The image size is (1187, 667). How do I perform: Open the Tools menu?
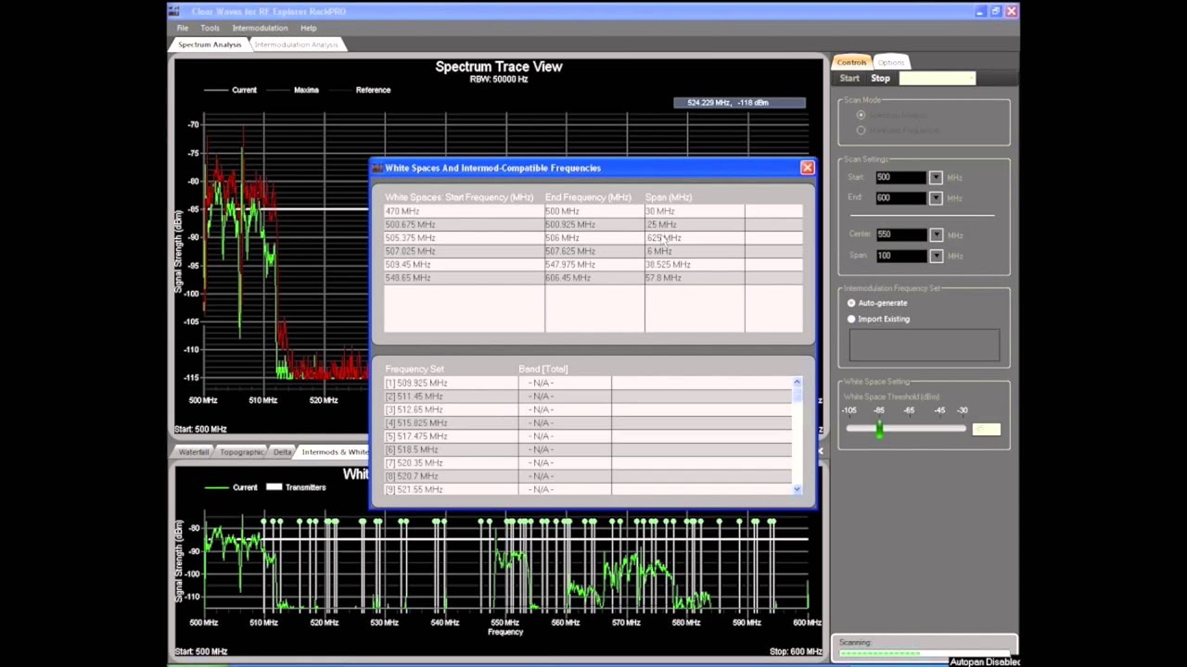point(211,28)
